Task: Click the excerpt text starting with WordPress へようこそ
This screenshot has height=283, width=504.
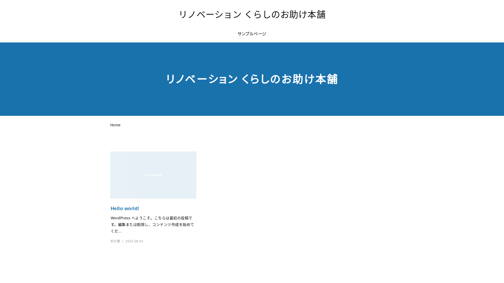Action: (x=153, y=225)
